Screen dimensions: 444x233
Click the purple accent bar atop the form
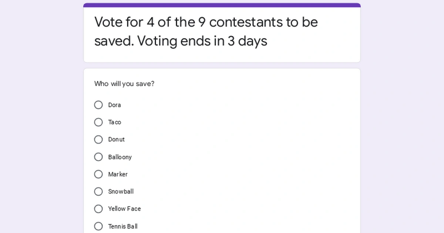tap(222, 5)
